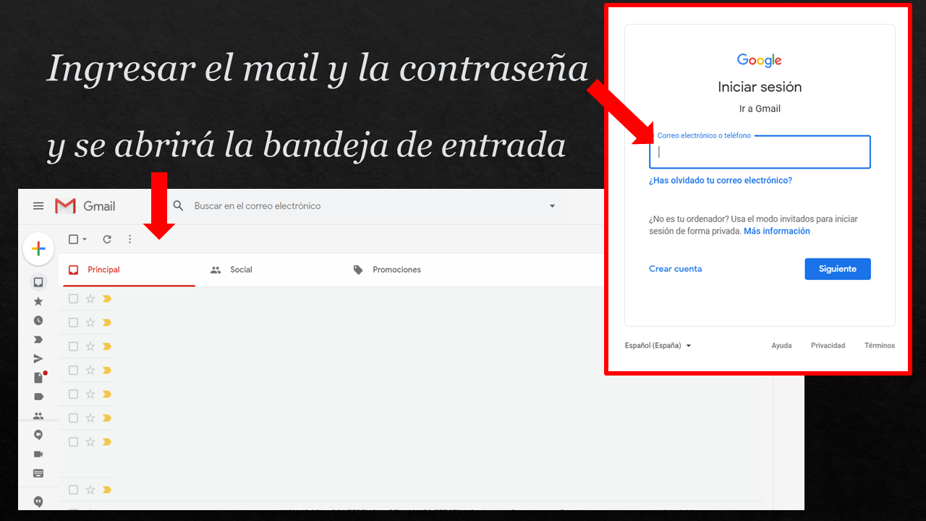
Task: Open the three-dot more options icon
Action: tap(130, 240)
